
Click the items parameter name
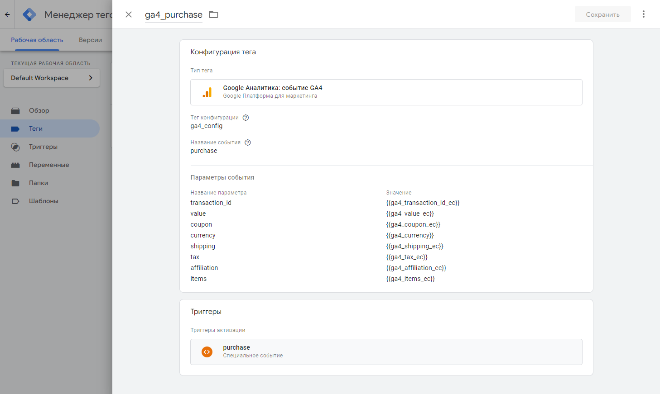[x=198, y=279]
